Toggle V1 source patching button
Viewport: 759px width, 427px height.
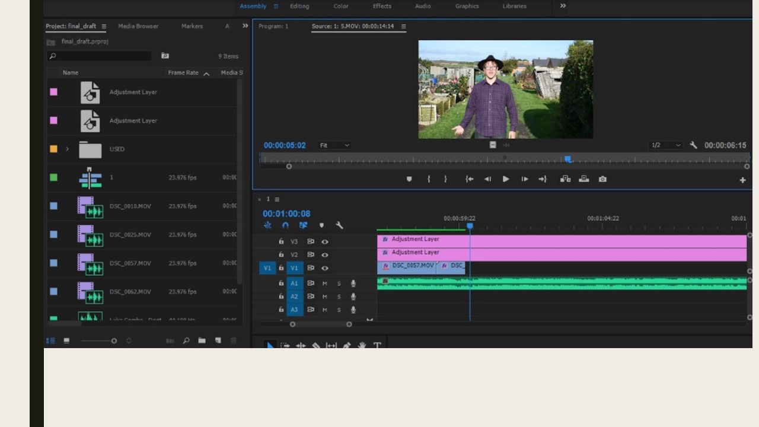click(267, 268)
